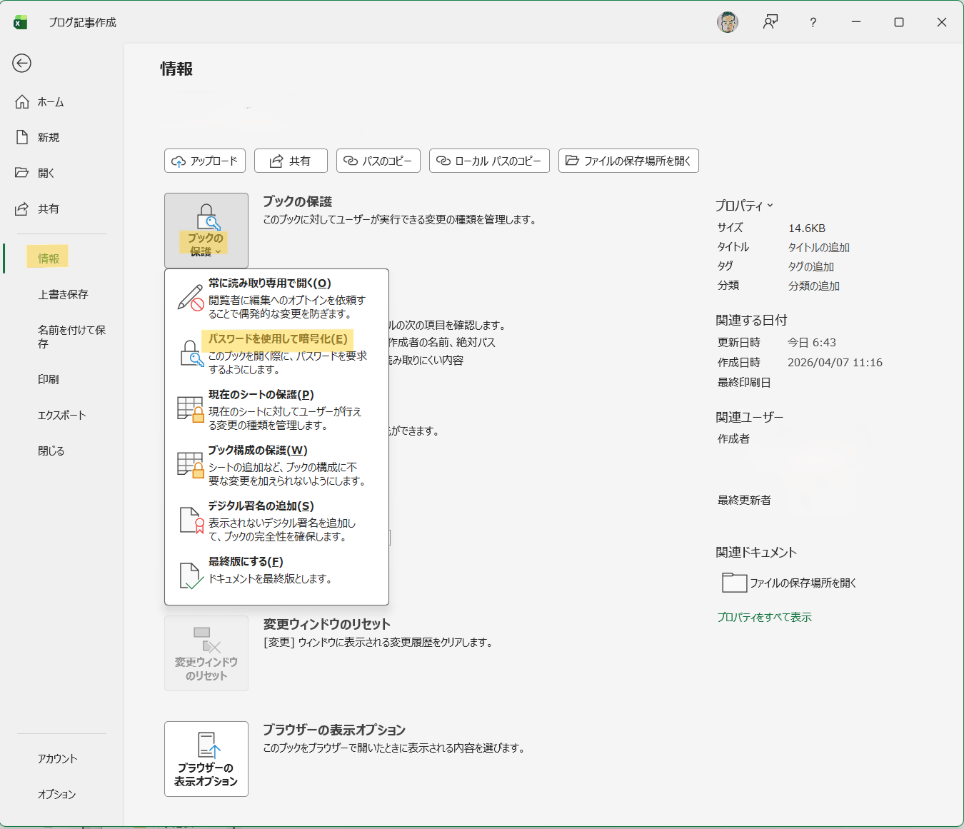
Task: Open the 印刷 tab in sidebar
Action: 49,379
